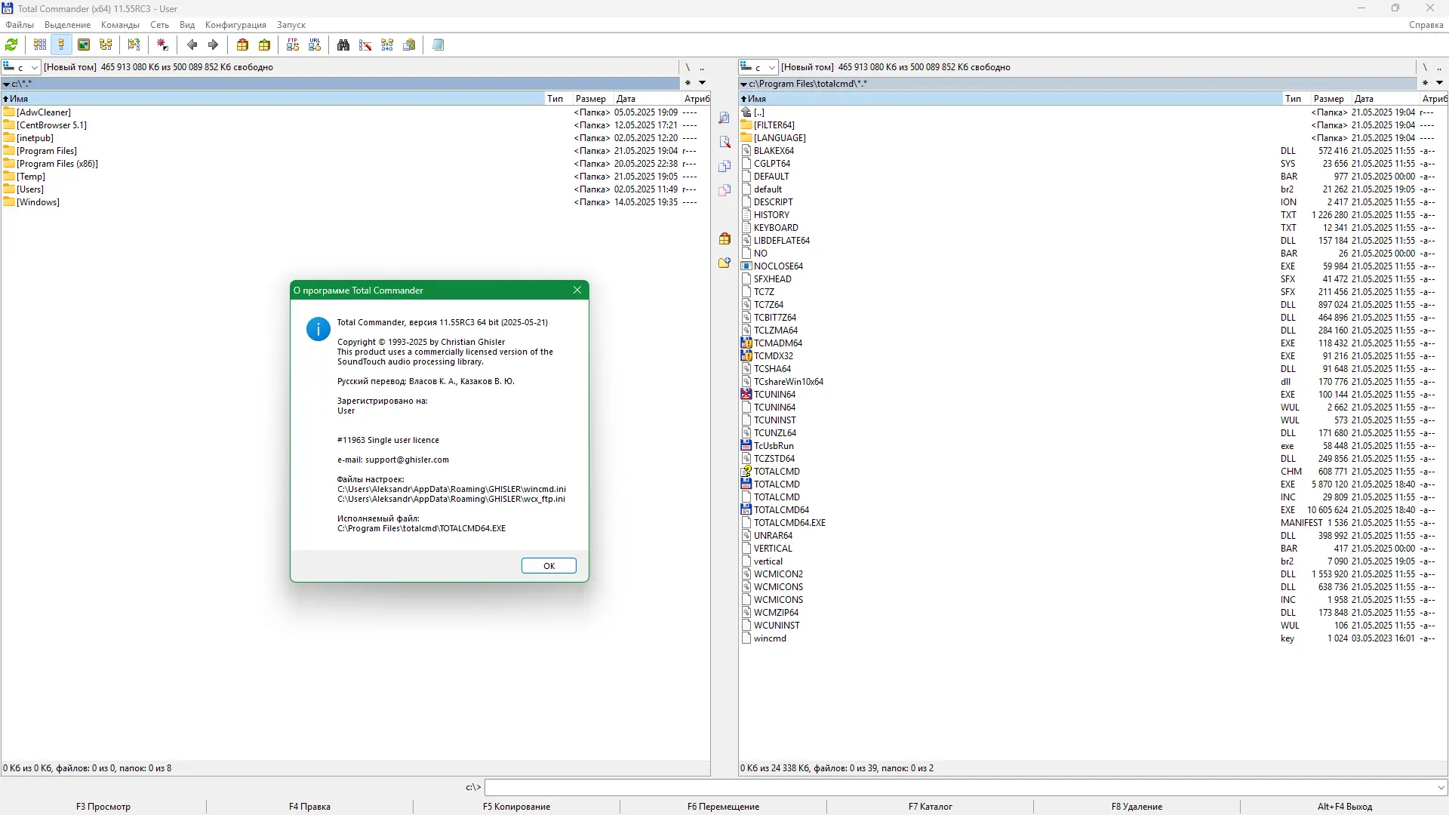Click the F5 Копирование button

516,807
